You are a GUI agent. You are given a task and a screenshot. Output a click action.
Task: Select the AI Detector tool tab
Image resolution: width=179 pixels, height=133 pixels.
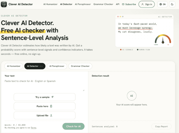pos(35,66)
